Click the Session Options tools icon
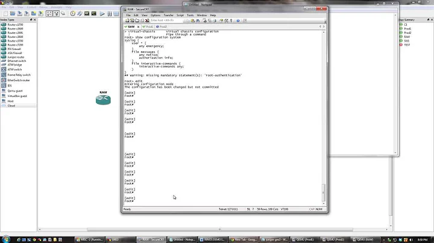The width and height of the screenshot is (434, 243). click(x=226, y=20)
